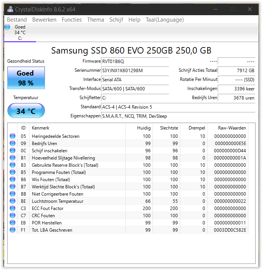Click the Firmware field RVT01B6Q
Screen dimensions: 262x270
135,62
